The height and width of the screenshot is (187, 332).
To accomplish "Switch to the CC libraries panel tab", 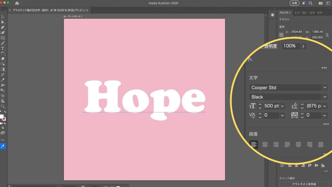I will pyautogui.click(x=304, y=13).
